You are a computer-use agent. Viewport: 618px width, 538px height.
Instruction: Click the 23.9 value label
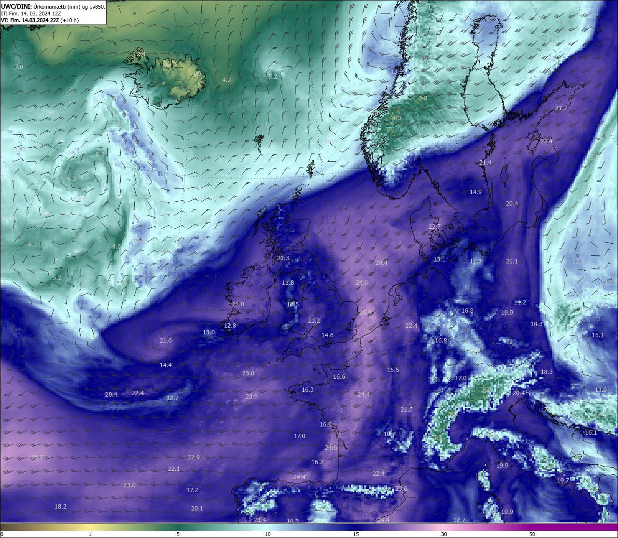click(x=252, y=396)
